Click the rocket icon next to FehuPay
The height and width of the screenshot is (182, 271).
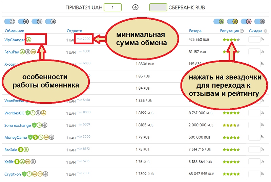point(22,52)
